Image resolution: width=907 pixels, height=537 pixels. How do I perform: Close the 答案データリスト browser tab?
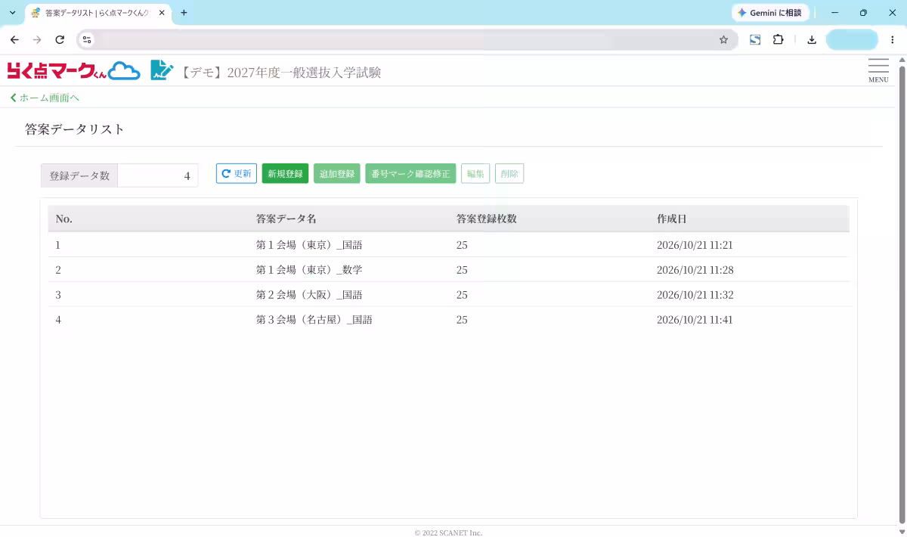(x=161, y=13)
